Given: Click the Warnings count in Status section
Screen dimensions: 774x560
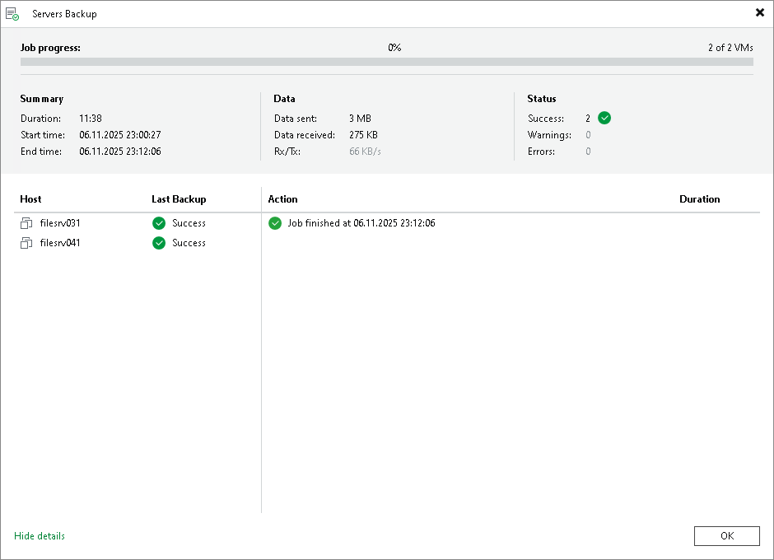Looking at the screenshot, I should click(587, 134).
